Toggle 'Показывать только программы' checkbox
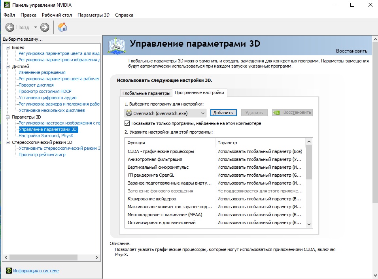The width and height of the screenshot is (378, 279). pos(127,123)
